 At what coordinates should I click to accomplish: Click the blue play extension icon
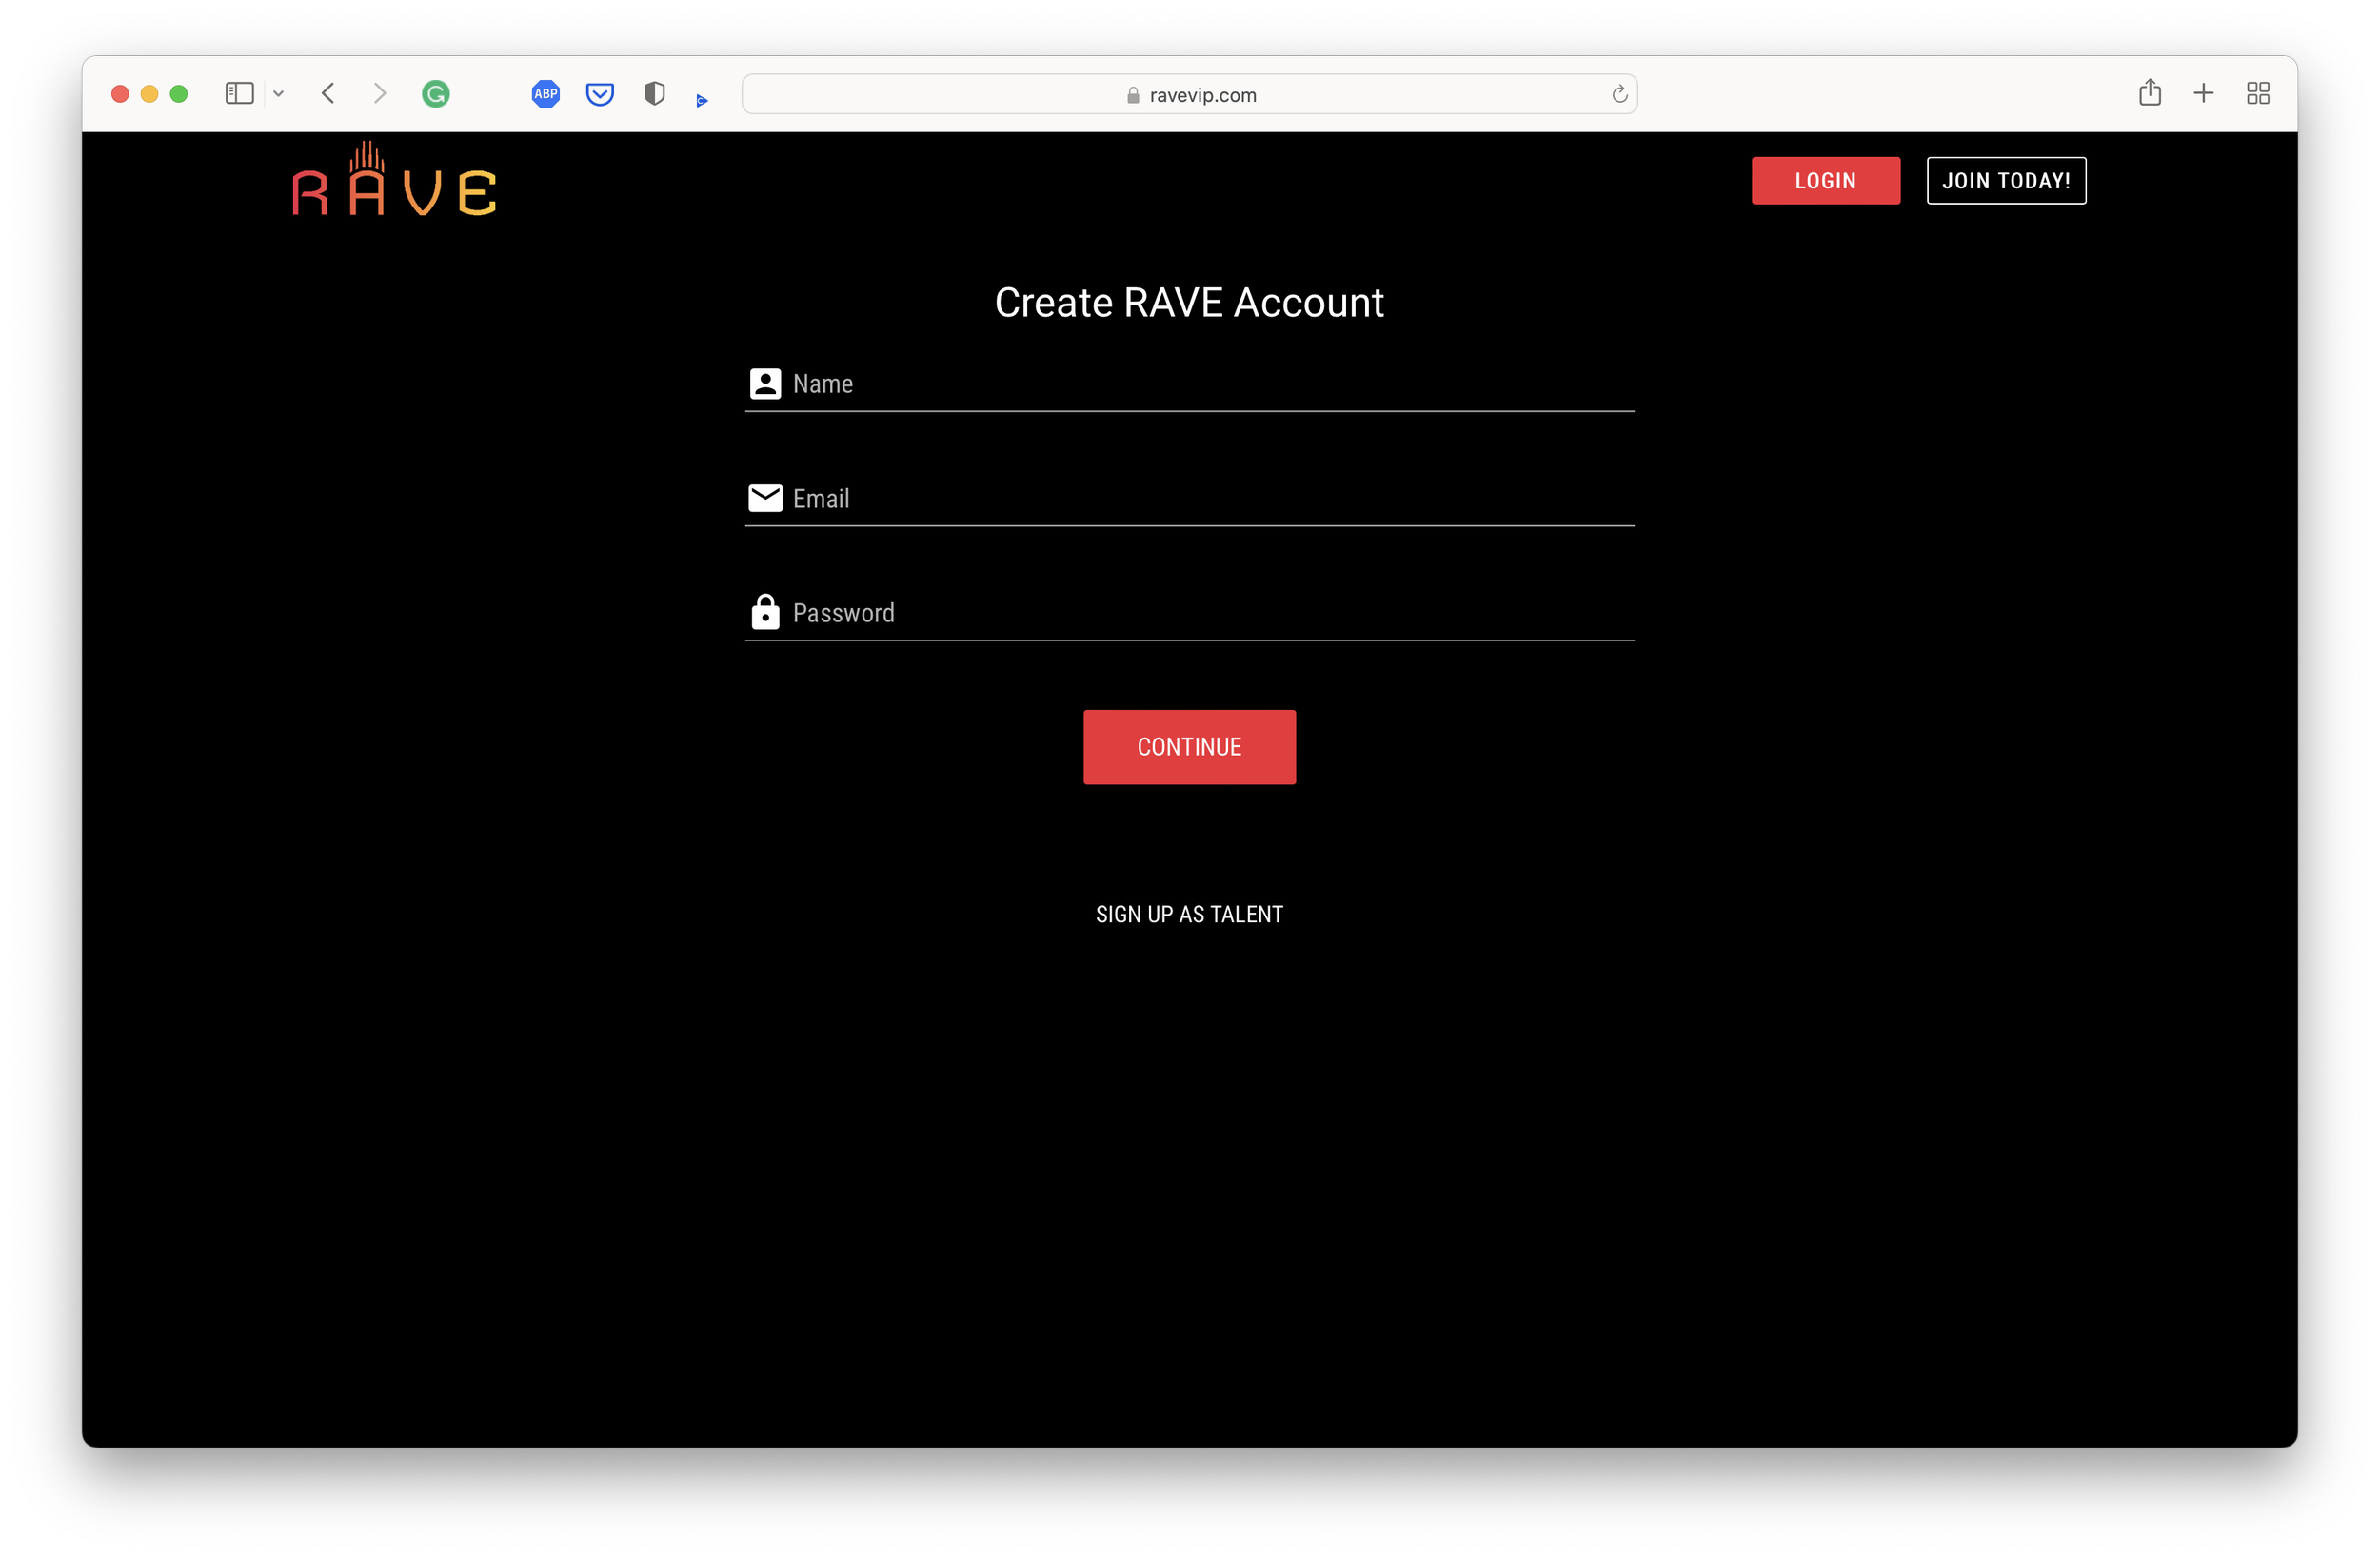[x=702, y=100]
